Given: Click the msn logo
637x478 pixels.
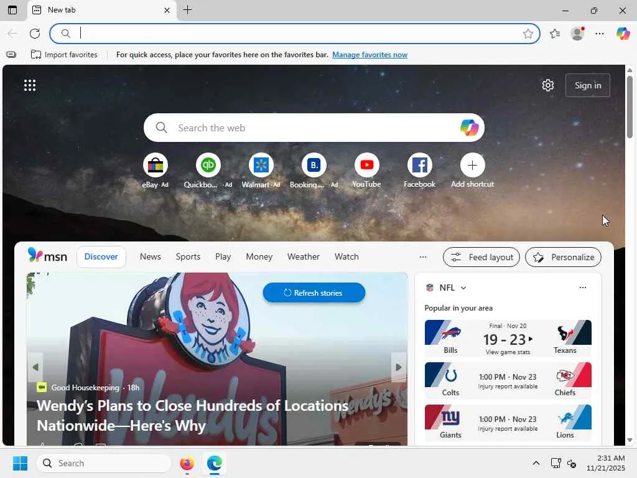Looking at the screenshot, I should (47, 256).
